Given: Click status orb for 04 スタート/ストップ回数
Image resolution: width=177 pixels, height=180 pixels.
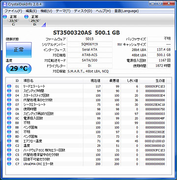Looking at the screenshot, I should tap(9, 95).
